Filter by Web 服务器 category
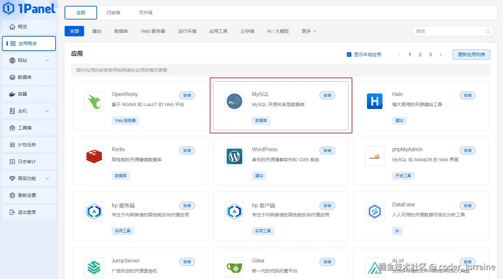 point(153,31)
